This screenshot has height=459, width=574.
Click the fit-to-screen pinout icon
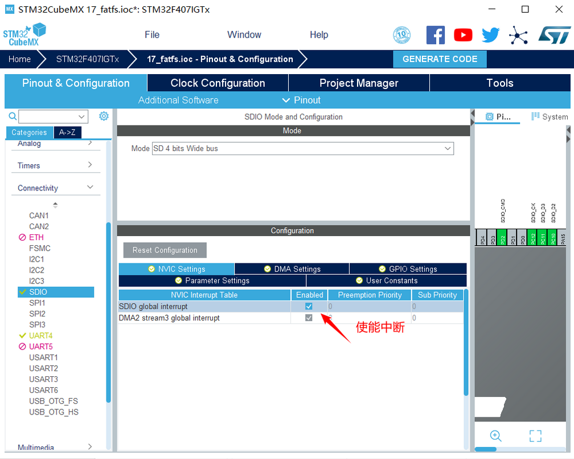click(535, 436)
